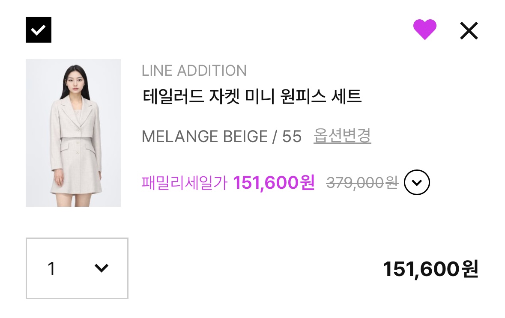Toggle the purple heart wishlist icon
505x318 pixels.
pos(424,30)
